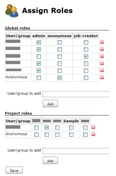Delete the fourth Global roles user row
Screen dimensions: 116x176
click(x=102, y=63)
